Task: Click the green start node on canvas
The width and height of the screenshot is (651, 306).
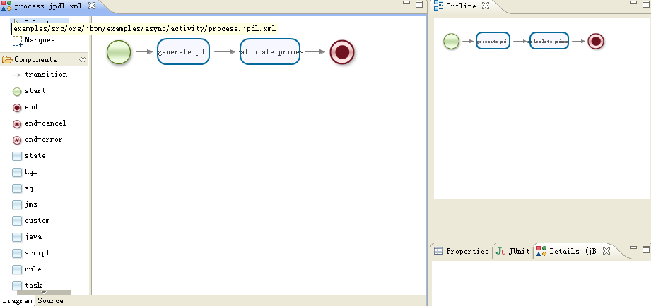Action: click(x=119, y=52)
